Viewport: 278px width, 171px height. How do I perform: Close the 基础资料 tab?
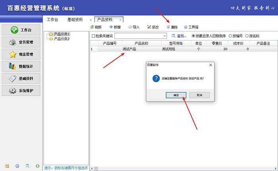pos(91,20)
